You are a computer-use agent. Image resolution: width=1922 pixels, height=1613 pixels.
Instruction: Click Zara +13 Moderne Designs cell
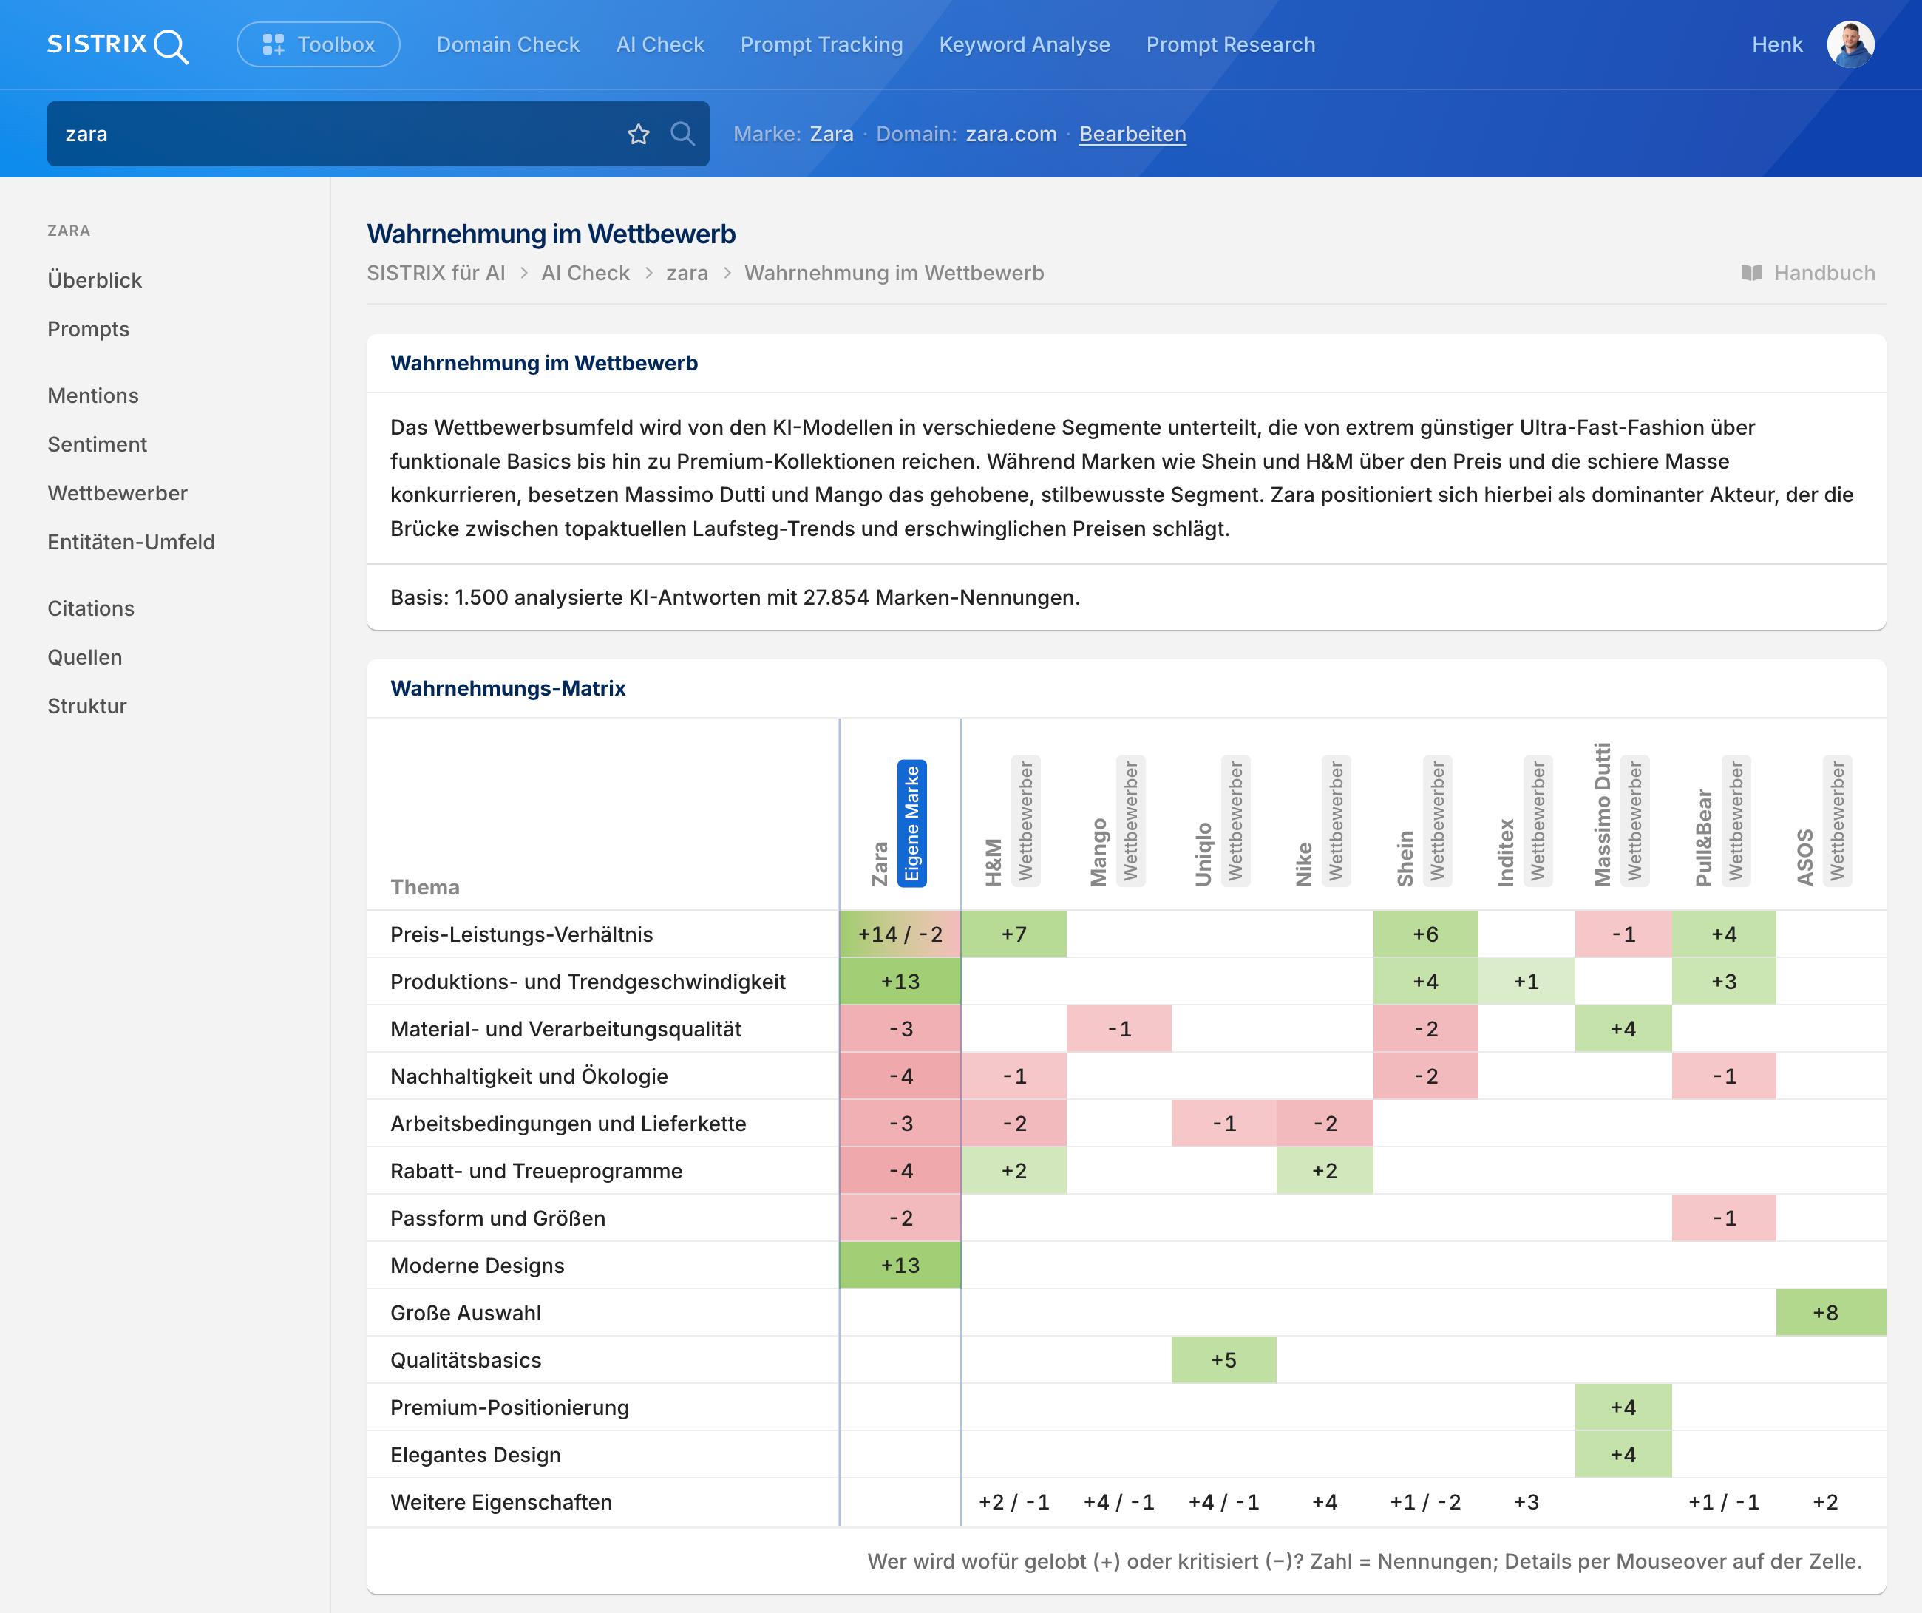click(x=900, y=1265)
